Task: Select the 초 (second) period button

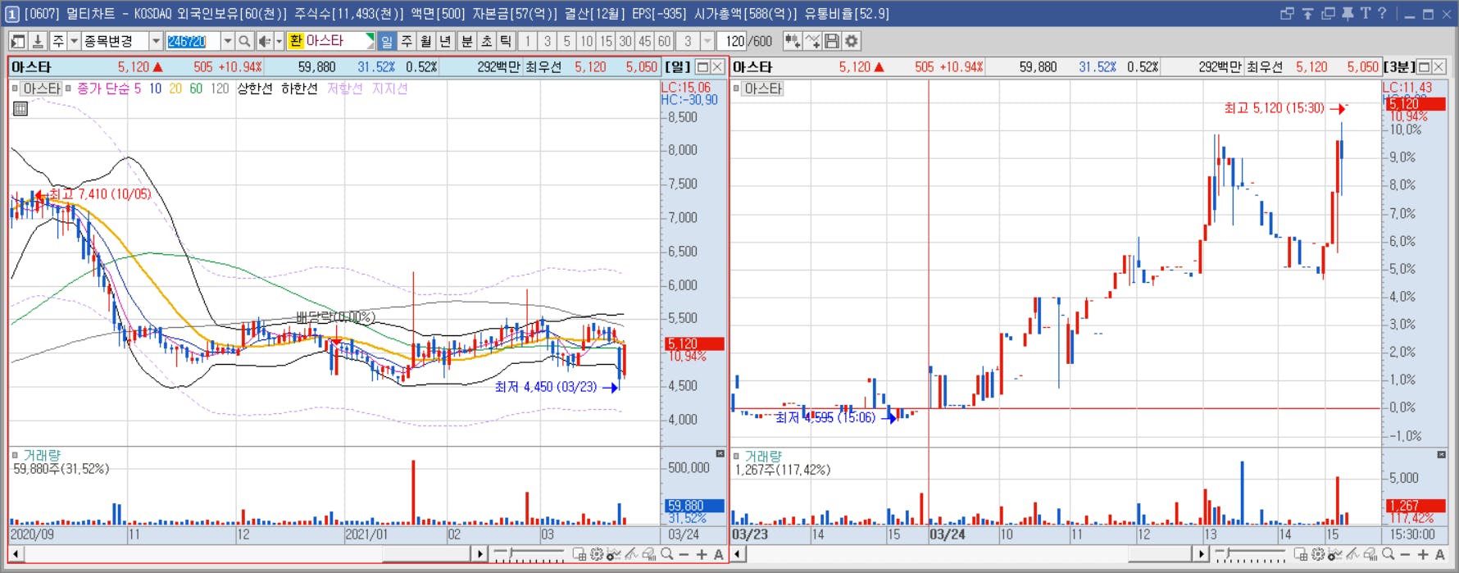Action: [486, 41]
